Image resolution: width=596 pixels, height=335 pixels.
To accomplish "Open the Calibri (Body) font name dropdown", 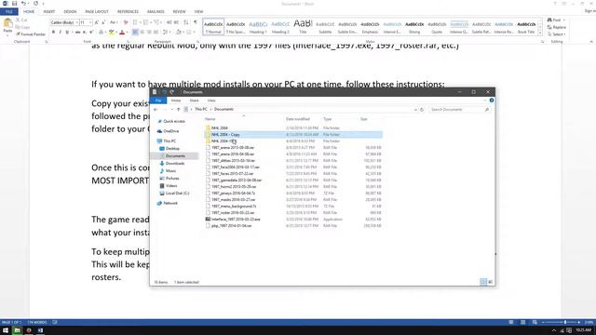I will tap(76, 22).
